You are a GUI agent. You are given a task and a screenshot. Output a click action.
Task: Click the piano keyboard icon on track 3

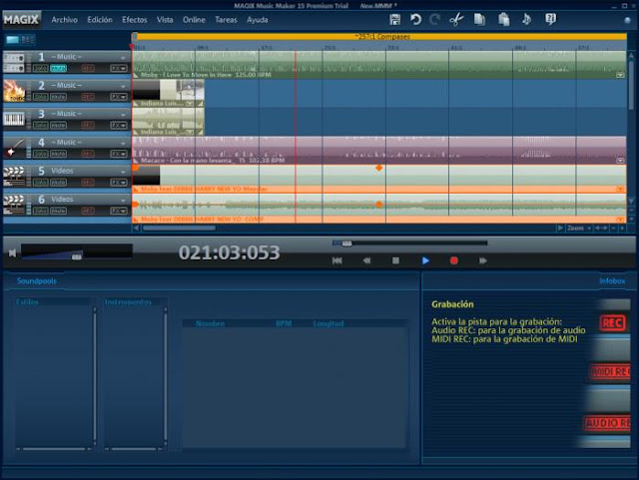(14, 119)
